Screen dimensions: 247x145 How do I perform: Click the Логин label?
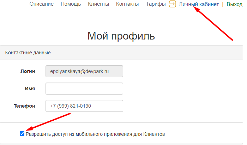[x=28, y=71]
